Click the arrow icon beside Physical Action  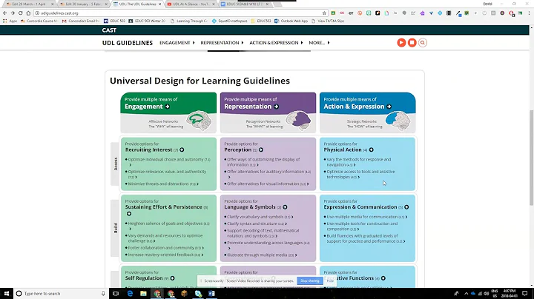[x=372, y=149]
